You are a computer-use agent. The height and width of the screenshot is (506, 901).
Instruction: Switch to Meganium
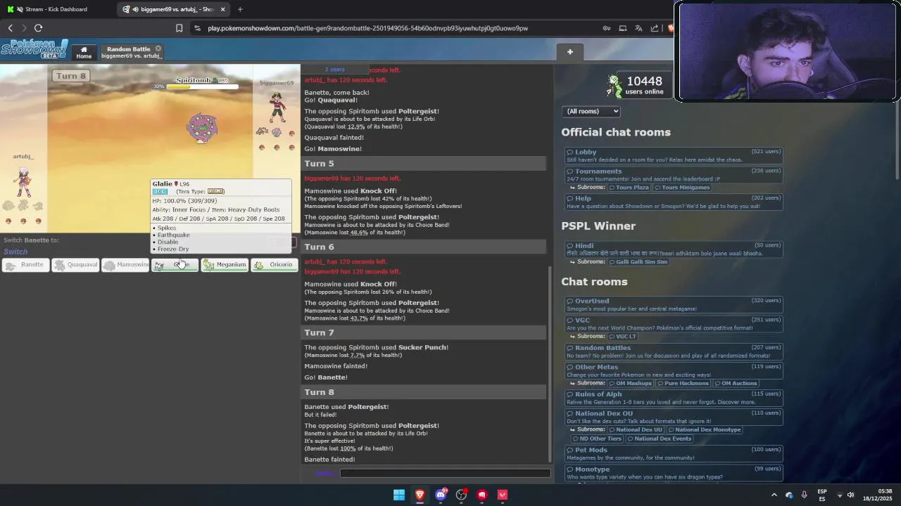click(x=225, y=265)
